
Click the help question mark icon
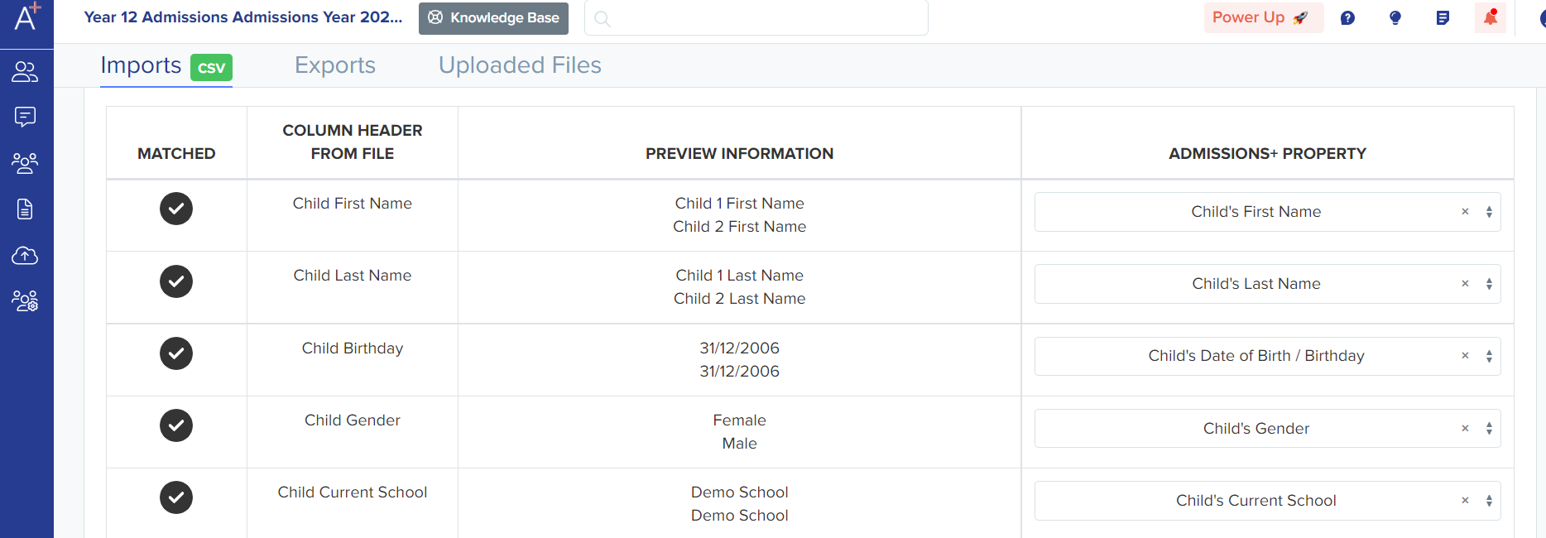click(1347, 17)
